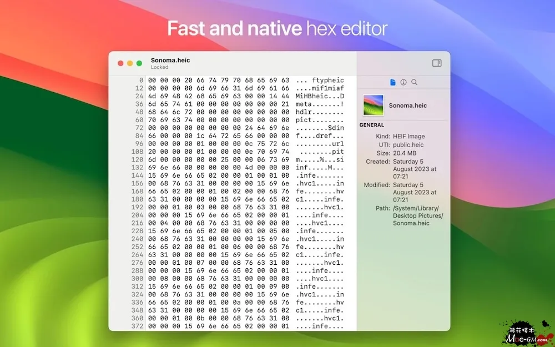
Task: Click the GENERAL section header
Action: (372, 125)
